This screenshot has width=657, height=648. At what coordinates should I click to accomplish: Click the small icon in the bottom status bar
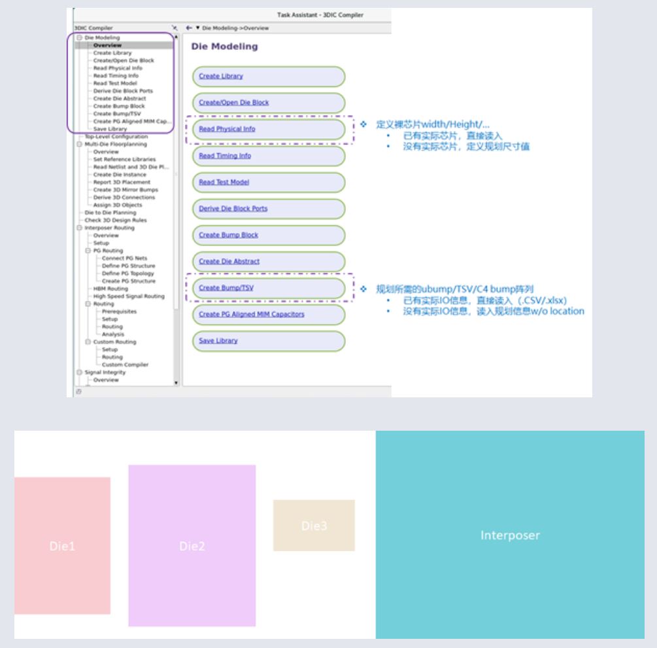78,391
